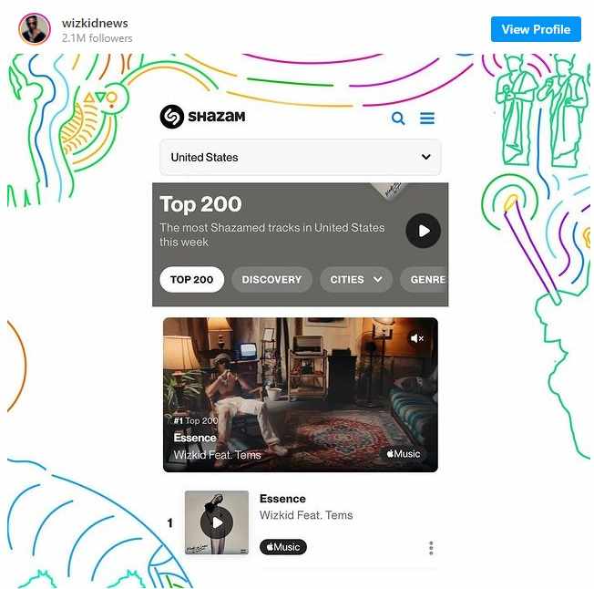Image resolution: width=594 pixels, height=589 pixels.
Task: Click the Shazam logo icon
Action: pos(172,117)
